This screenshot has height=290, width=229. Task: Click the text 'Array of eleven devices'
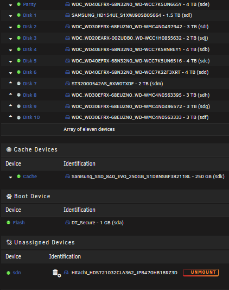click(x=89, y=129)
